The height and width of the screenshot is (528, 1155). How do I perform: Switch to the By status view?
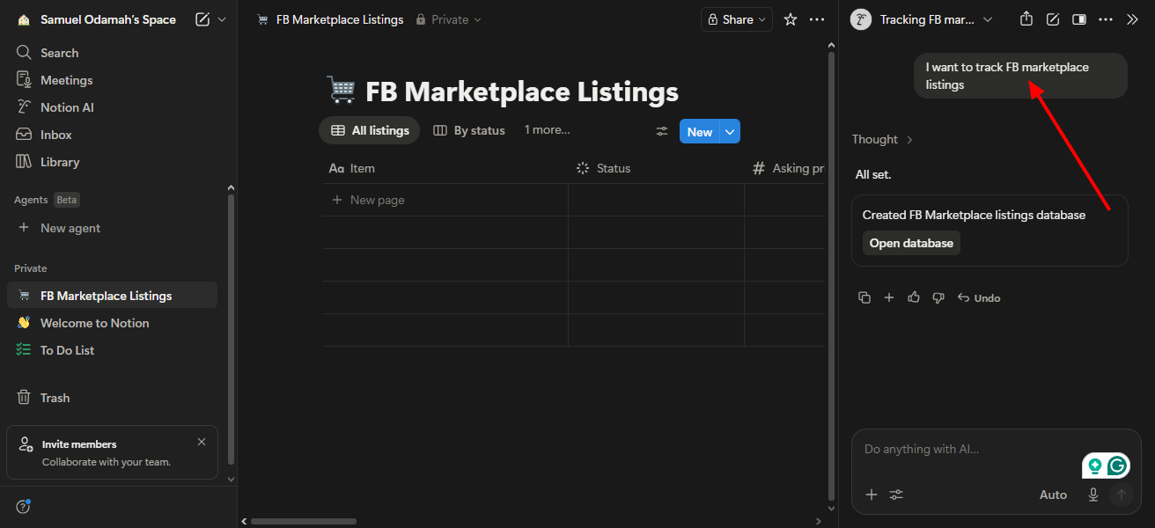click(x=469, y=129)
